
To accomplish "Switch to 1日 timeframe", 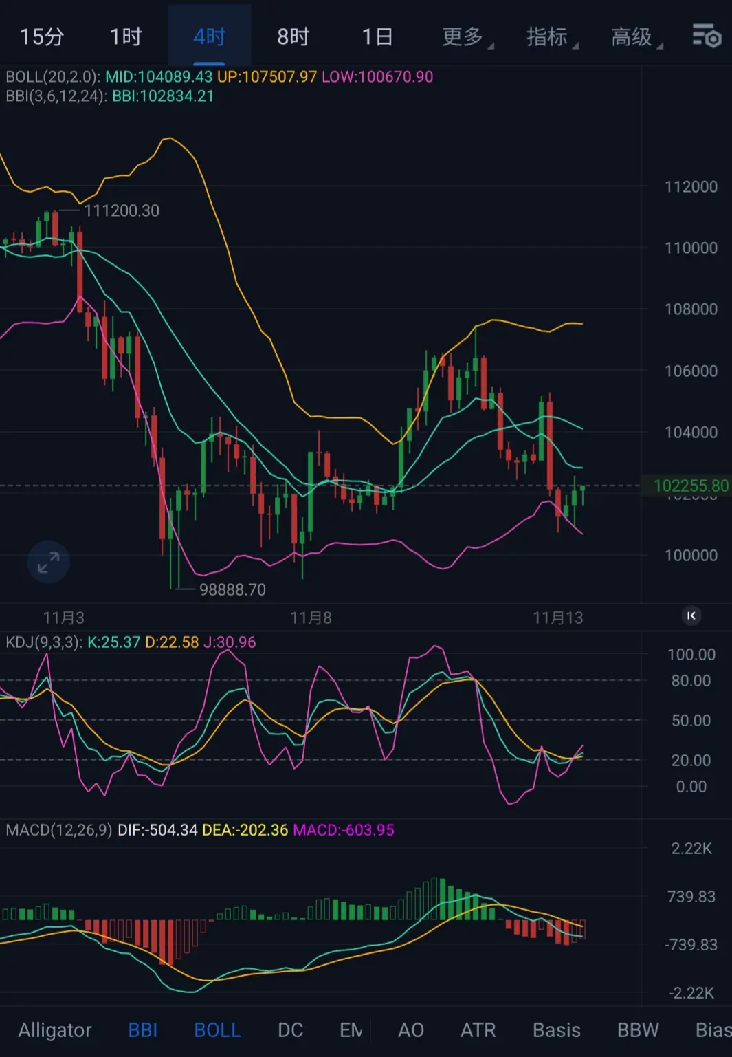I will tap(377, 36).
